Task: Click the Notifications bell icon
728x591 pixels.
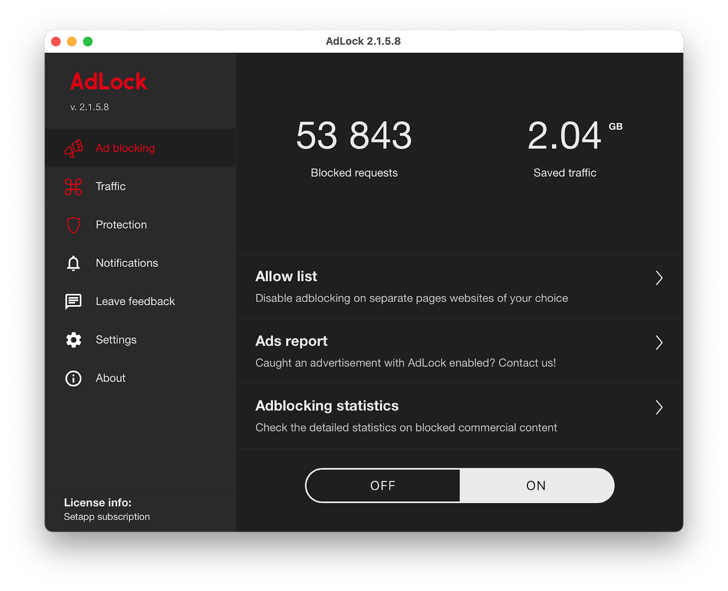Action: pyautogui.click(x=73, y=263)
